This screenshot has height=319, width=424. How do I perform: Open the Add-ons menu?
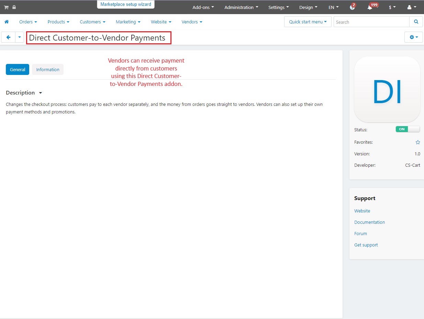click(x=203, y=7)
